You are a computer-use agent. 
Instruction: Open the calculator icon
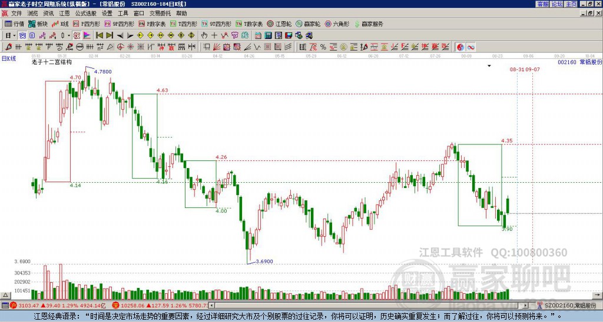tap(269, 36)
